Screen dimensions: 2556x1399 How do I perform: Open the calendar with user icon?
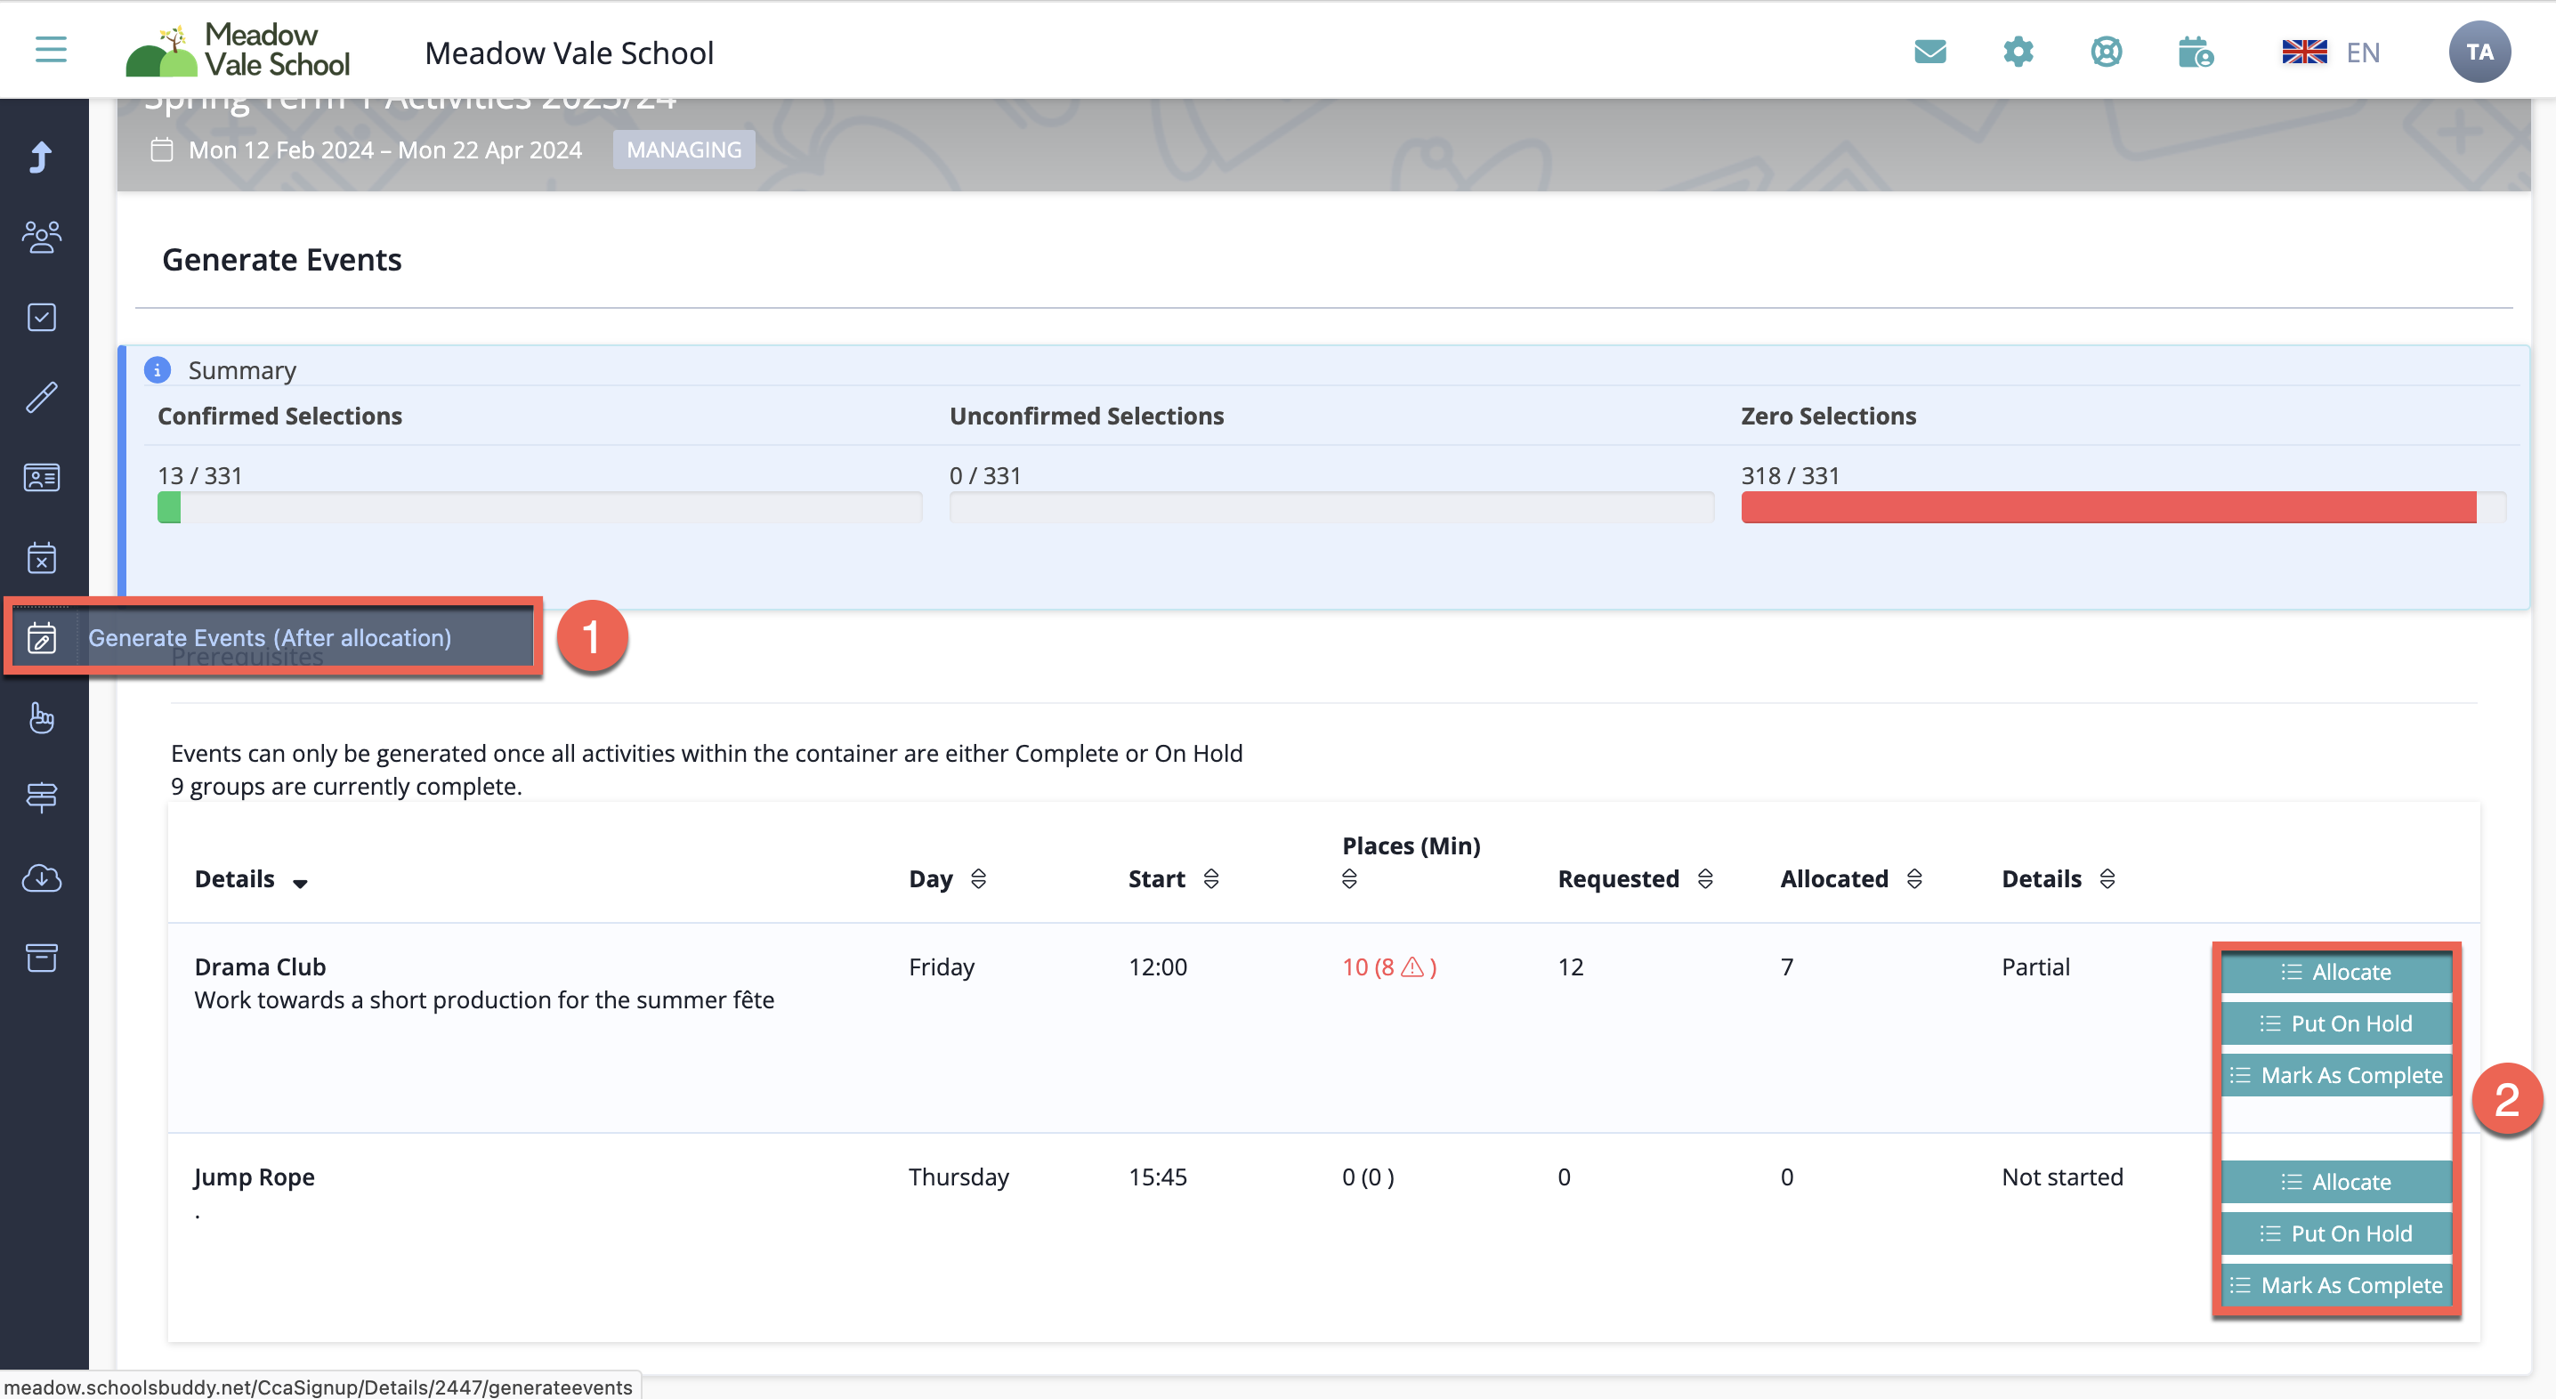click(x=2196, y=52)
